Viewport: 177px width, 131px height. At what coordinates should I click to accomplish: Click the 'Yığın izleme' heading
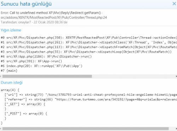click(11, 30)
